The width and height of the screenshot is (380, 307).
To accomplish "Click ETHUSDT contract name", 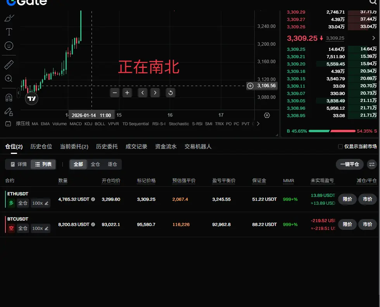I will point(18,194).
